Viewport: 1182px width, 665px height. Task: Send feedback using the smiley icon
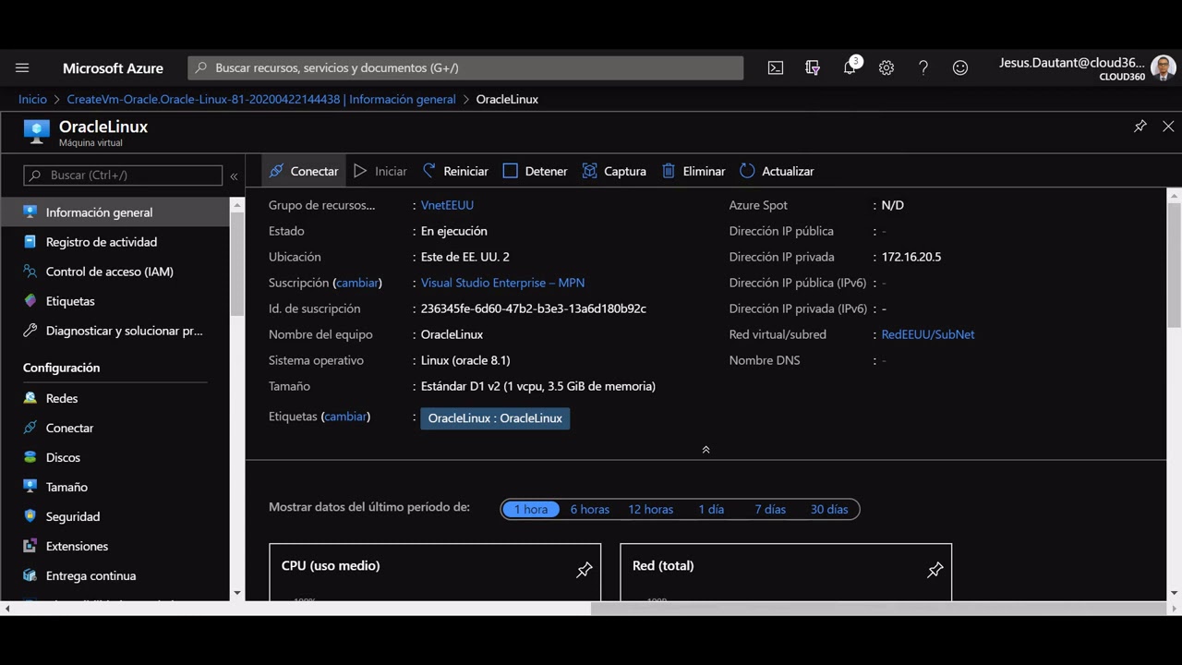click(960, 67)
